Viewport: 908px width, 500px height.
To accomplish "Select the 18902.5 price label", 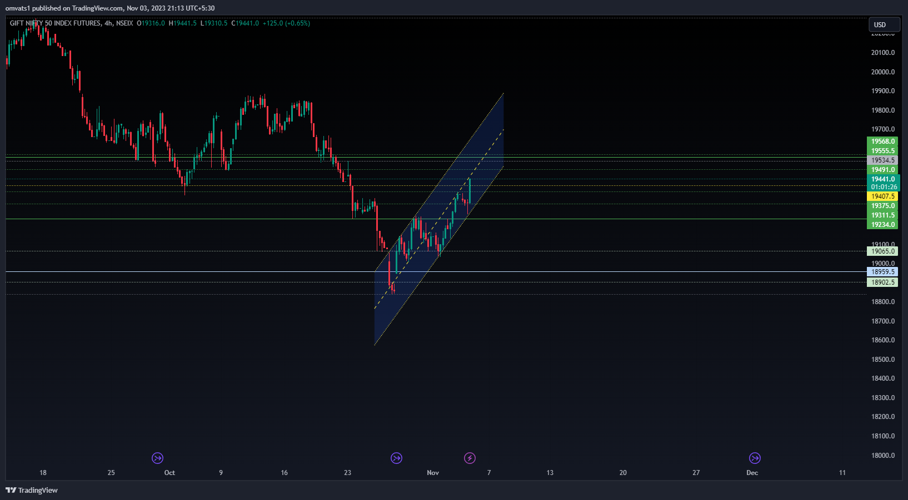I will [882, 282].
